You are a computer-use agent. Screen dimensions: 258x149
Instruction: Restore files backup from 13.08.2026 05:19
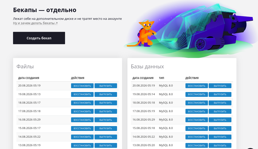click(x=82, y=145)
